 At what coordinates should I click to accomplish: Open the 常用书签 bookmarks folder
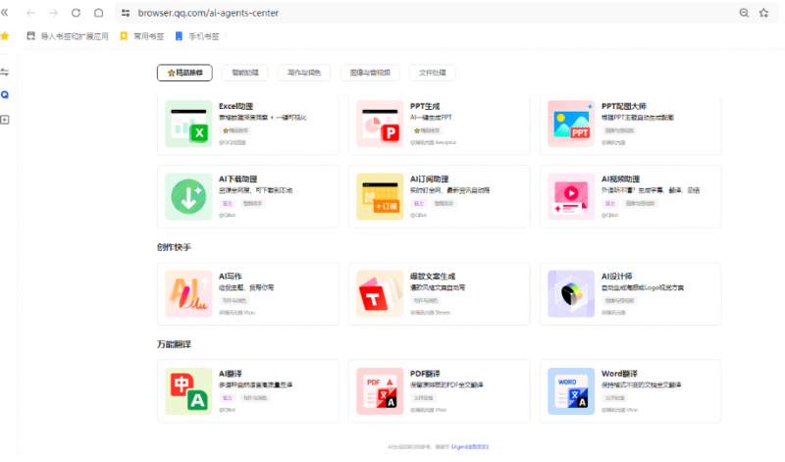141,35
